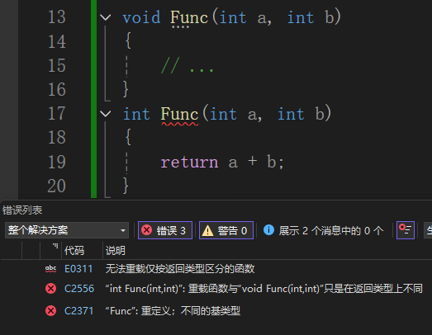The width and height of the screenshot is (432, 335).
Task: Open the C2371 error code link
Action: coord(78,311)
